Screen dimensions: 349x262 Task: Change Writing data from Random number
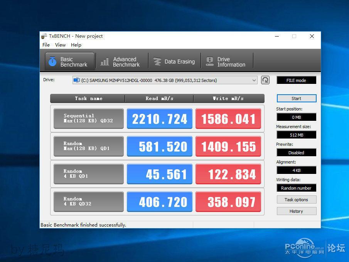[x=296, y=188]
